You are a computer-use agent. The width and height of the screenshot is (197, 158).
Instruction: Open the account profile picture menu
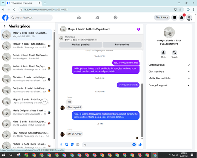189,18
